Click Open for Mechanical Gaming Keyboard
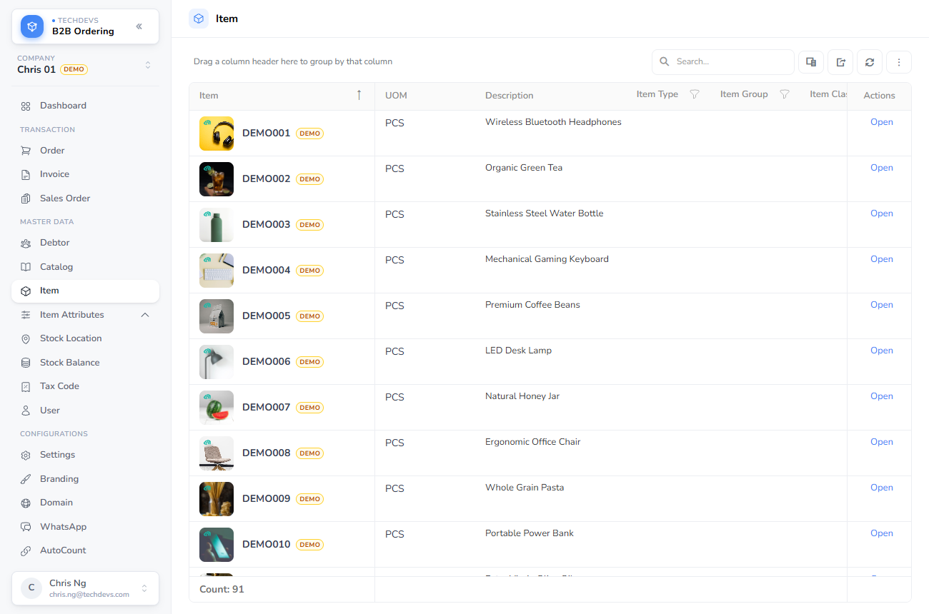The width and height of the screenshot is (929, 614). (881, 259)
